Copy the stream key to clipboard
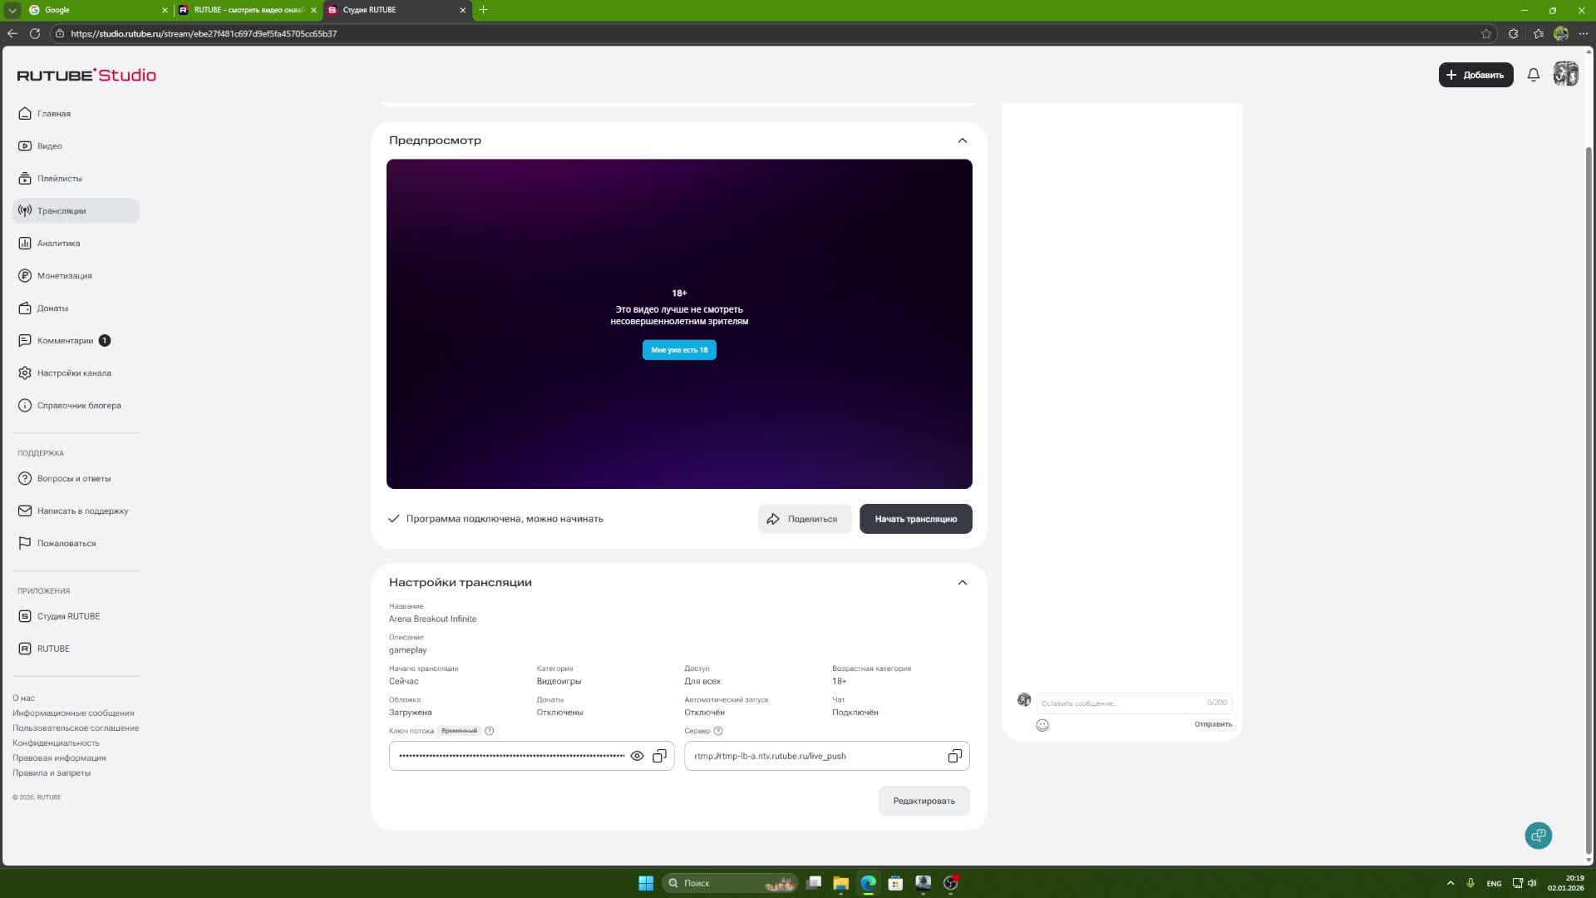 tap(659, 756)
